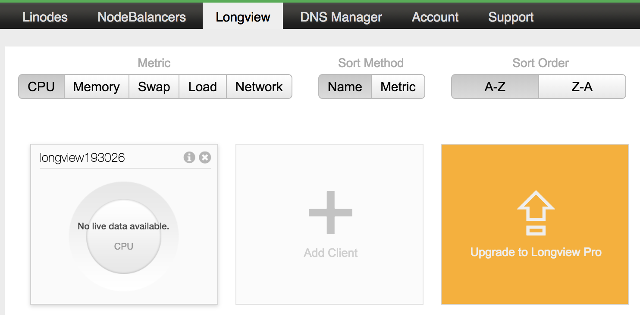Set sort order to A-Z

click(x=495, y=87)
